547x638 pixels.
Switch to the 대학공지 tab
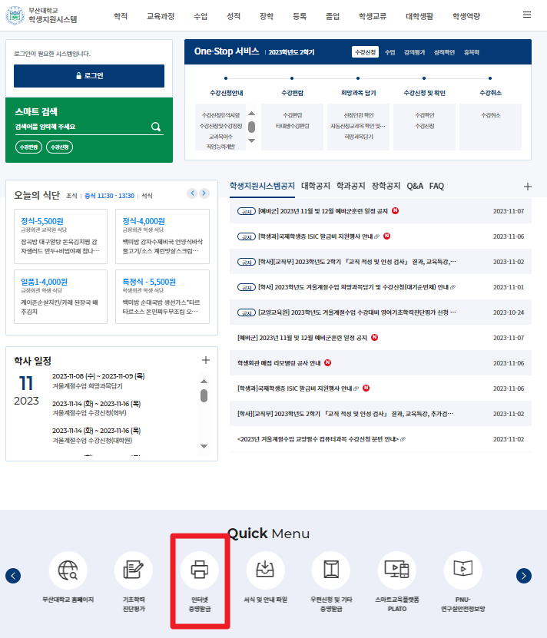[316, 186]
